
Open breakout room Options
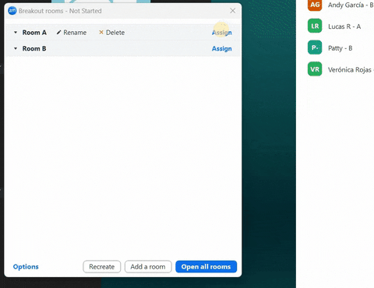(x=26, y=267)
